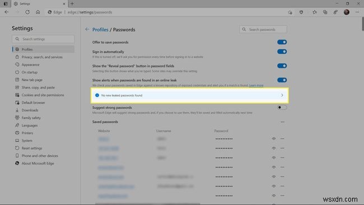Click the page vertical scrollbar thumb
The image size is (364, 205).
click(x=363, y=24)
